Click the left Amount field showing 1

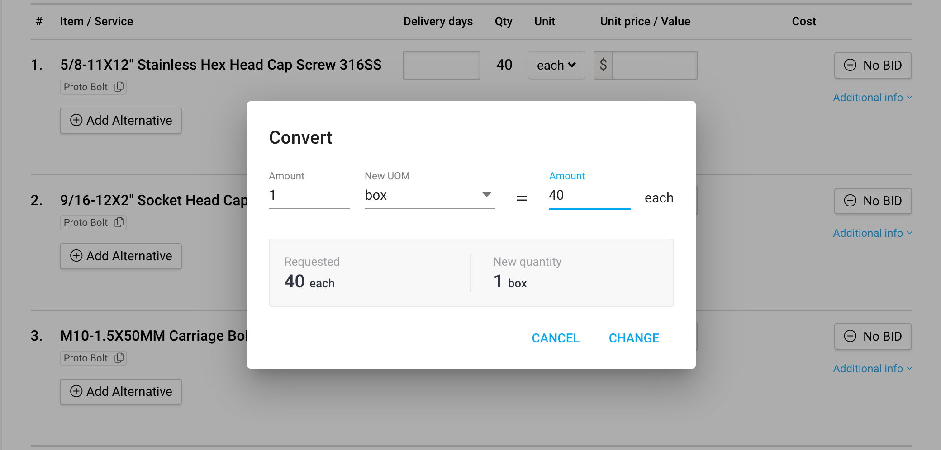309,196
